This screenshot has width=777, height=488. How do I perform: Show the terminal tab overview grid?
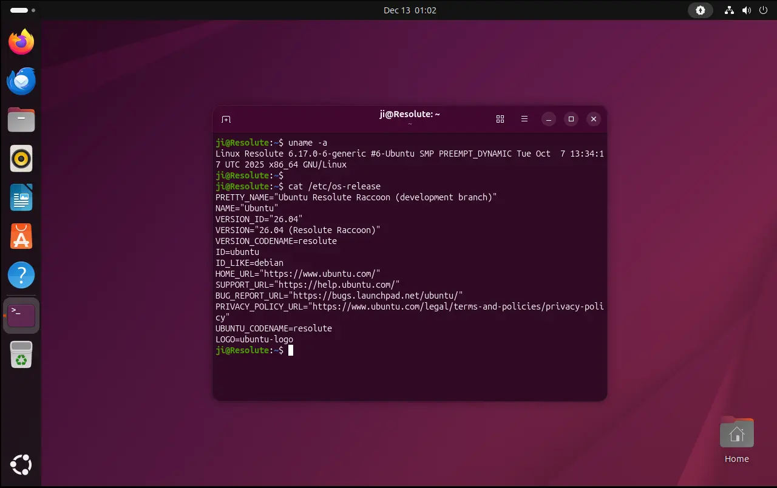pos(500,120)
